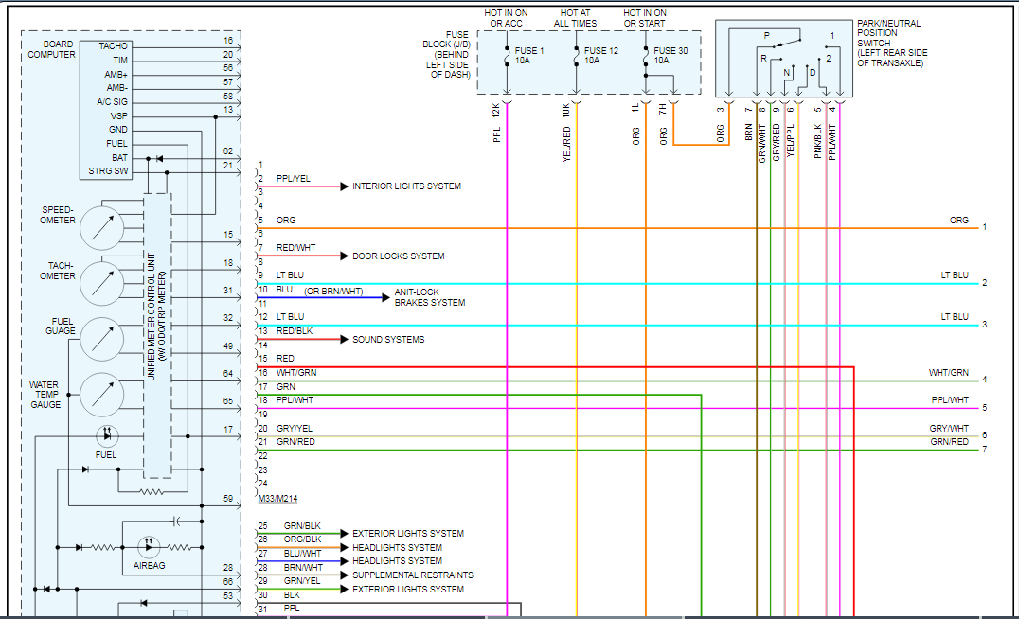Click the speedometer gauge symbol
The image size is (1019, 619).
102,227
